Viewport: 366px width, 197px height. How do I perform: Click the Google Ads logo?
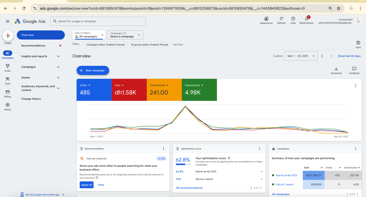coord(30,21)
